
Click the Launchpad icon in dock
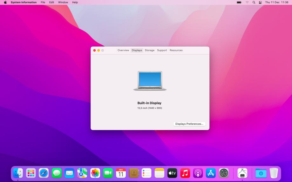[31, 173]
